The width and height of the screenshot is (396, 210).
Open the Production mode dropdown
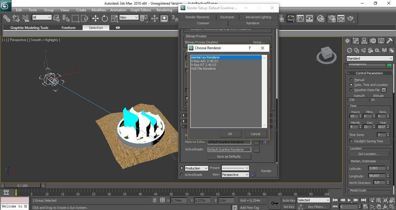tap(196, 168)
